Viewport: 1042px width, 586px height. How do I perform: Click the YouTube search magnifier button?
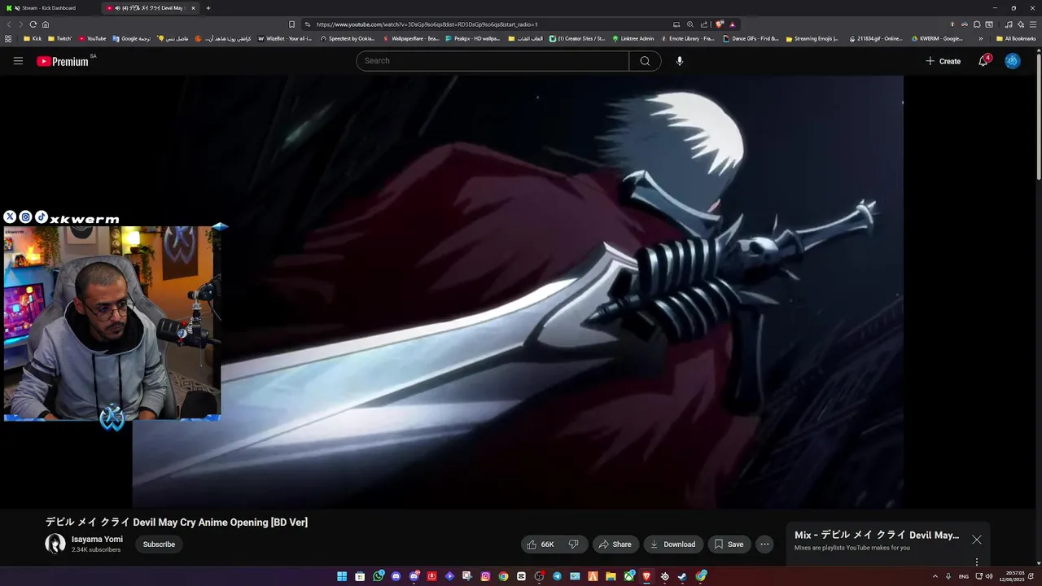(645, 61)
